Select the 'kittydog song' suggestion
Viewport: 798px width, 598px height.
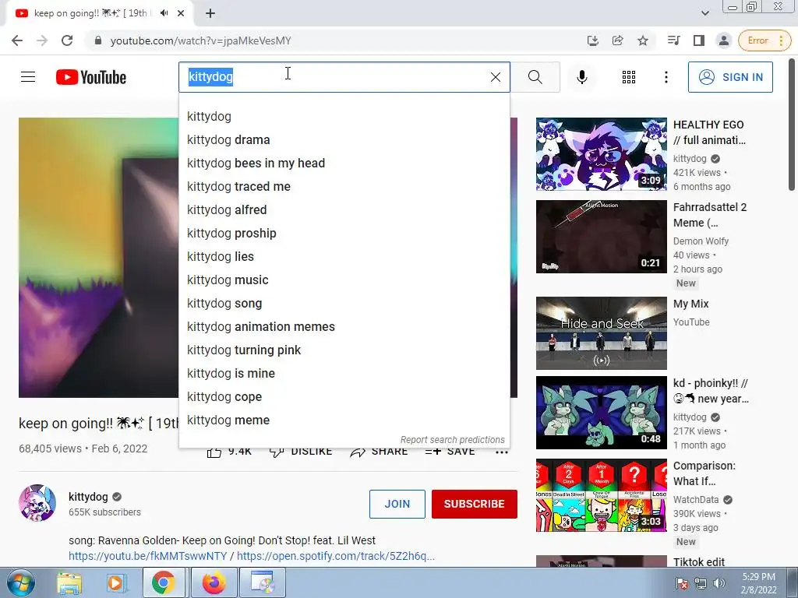pos(344,304)
